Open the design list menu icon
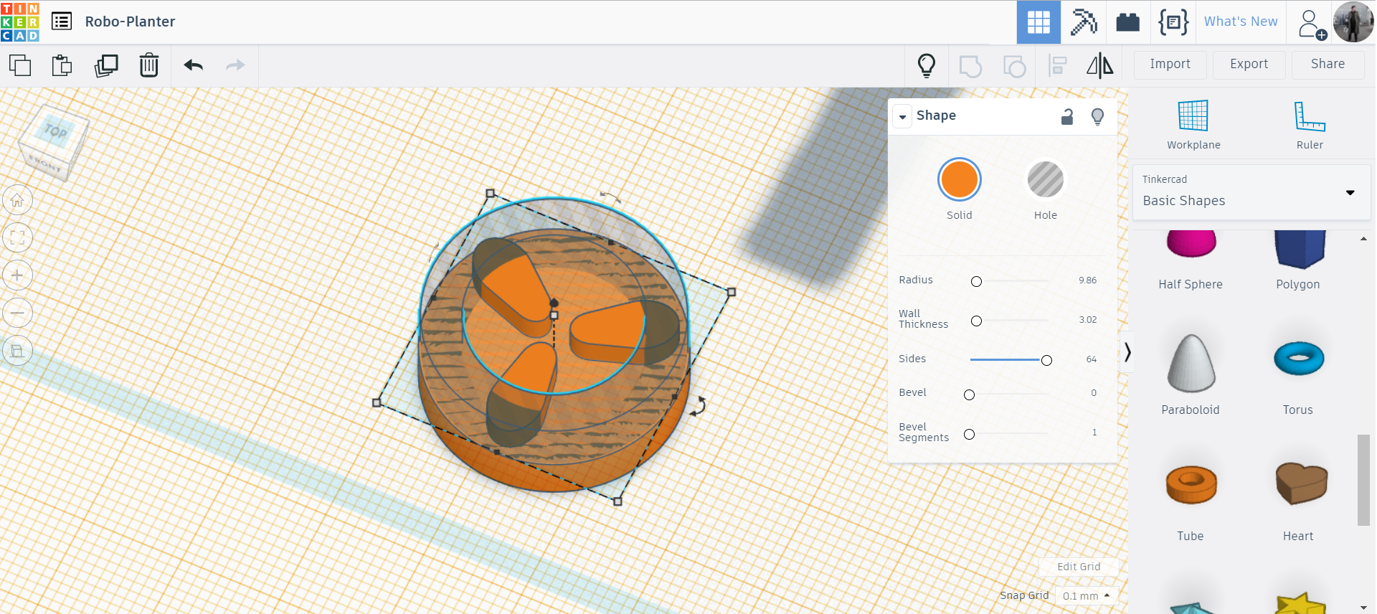The image size is (1377, 614). point(62,22)
